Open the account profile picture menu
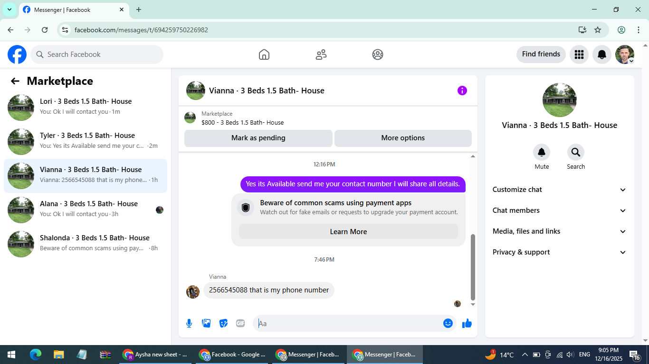 pyautogui.click(x=625, y=55)
